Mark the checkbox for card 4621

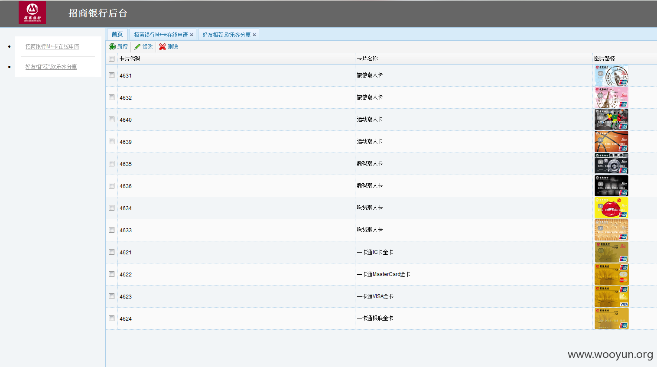click(112, 252)
